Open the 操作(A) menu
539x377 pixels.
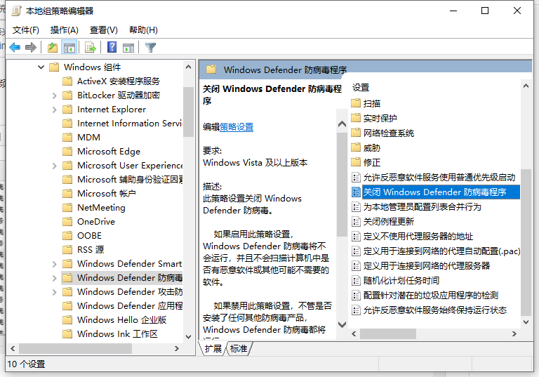tap(64, 30)
